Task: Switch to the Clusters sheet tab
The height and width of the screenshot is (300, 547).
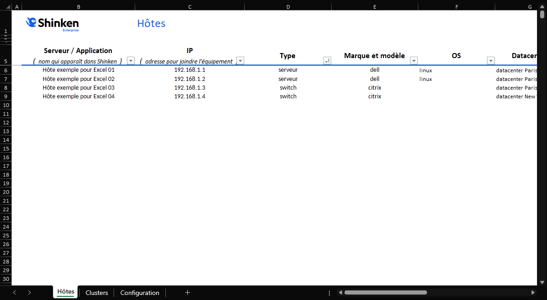Action: [x=97, y=293]
